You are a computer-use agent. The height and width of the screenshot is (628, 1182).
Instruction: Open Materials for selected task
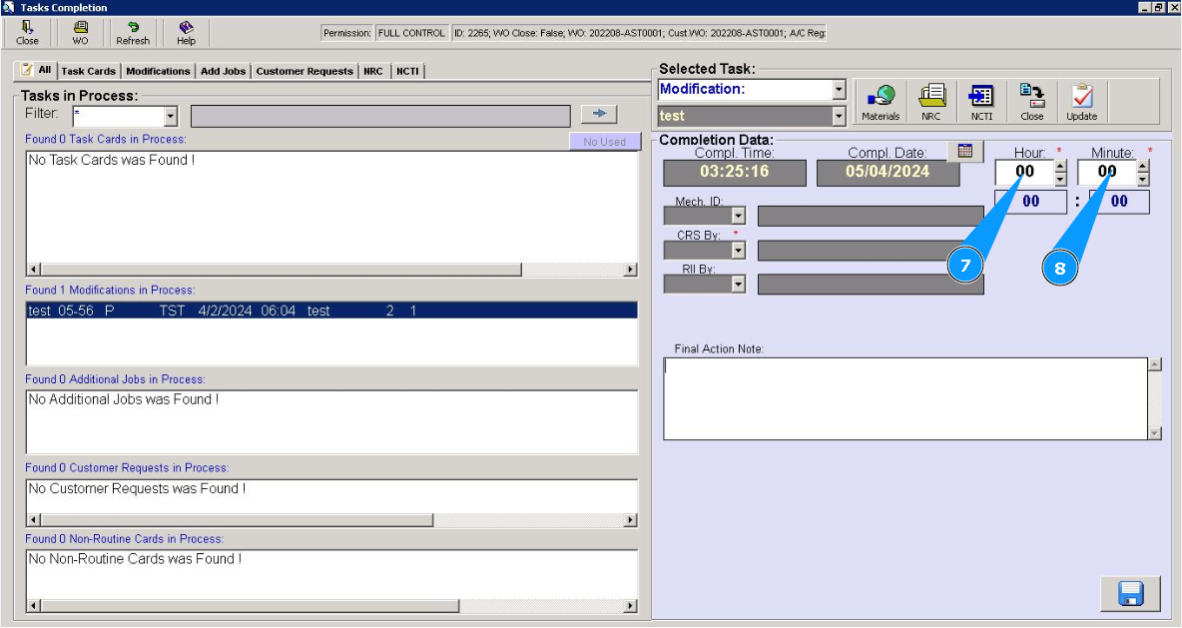point(881,102)
